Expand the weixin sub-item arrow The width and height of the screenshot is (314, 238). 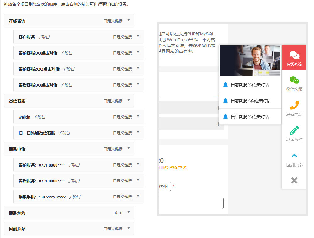click(138, 116)
